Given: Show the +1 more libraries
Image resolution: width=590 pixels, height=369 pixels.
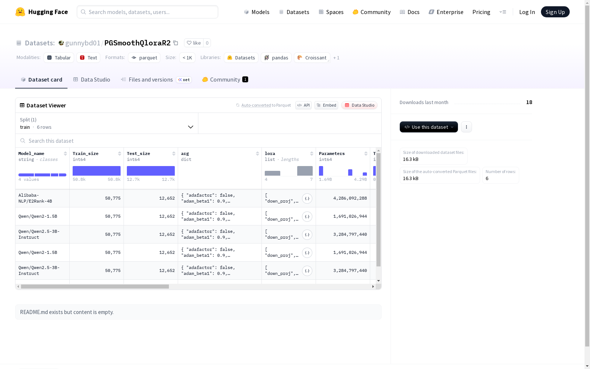Looking at the screenshot, I should pos(336,58).
